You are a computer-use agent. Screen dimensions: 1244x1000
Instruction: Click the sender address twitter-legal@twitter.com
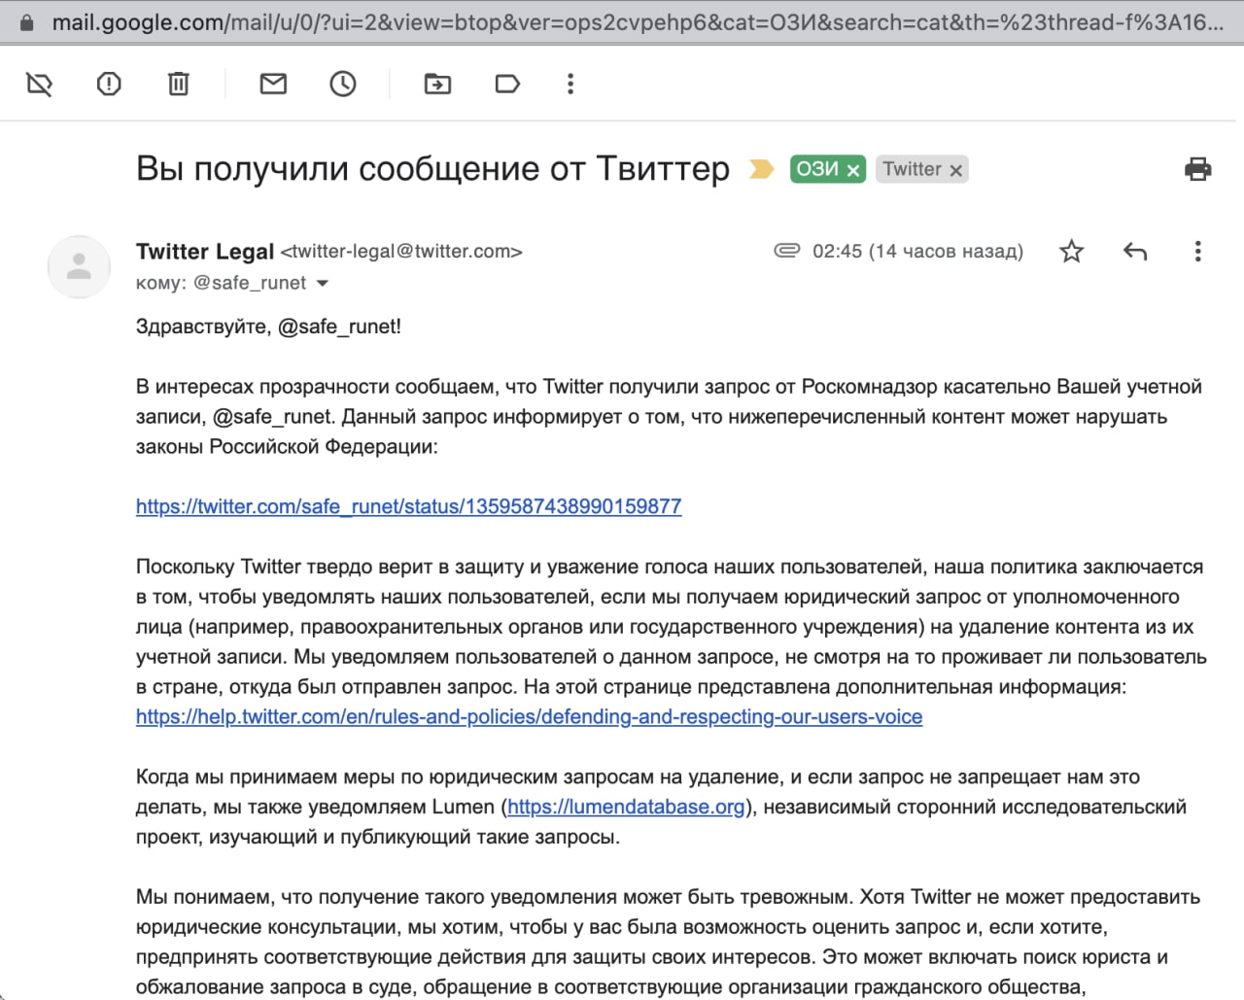pos(401,252)
